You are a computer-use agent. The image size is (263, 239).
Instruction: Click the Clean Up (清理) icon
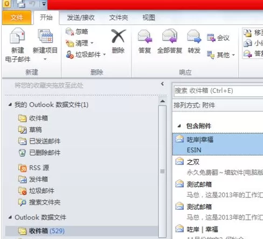point(70,43)
